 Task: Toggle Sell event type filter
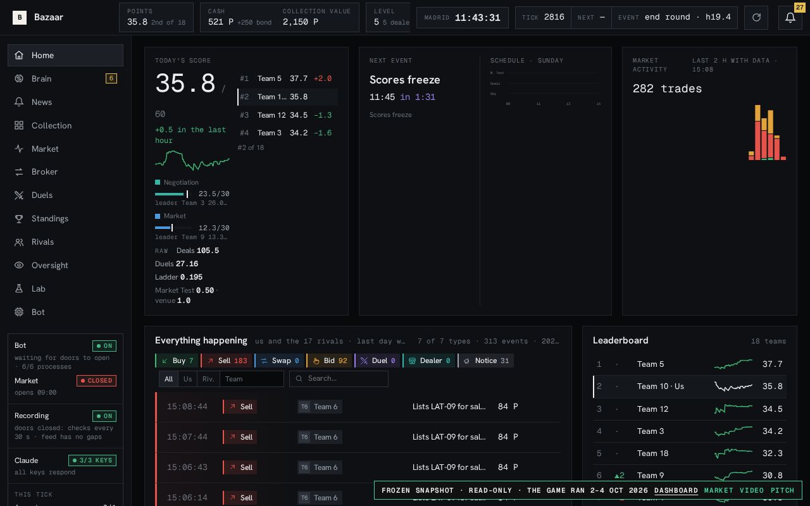pyautogui.click(x=226, y=361)
